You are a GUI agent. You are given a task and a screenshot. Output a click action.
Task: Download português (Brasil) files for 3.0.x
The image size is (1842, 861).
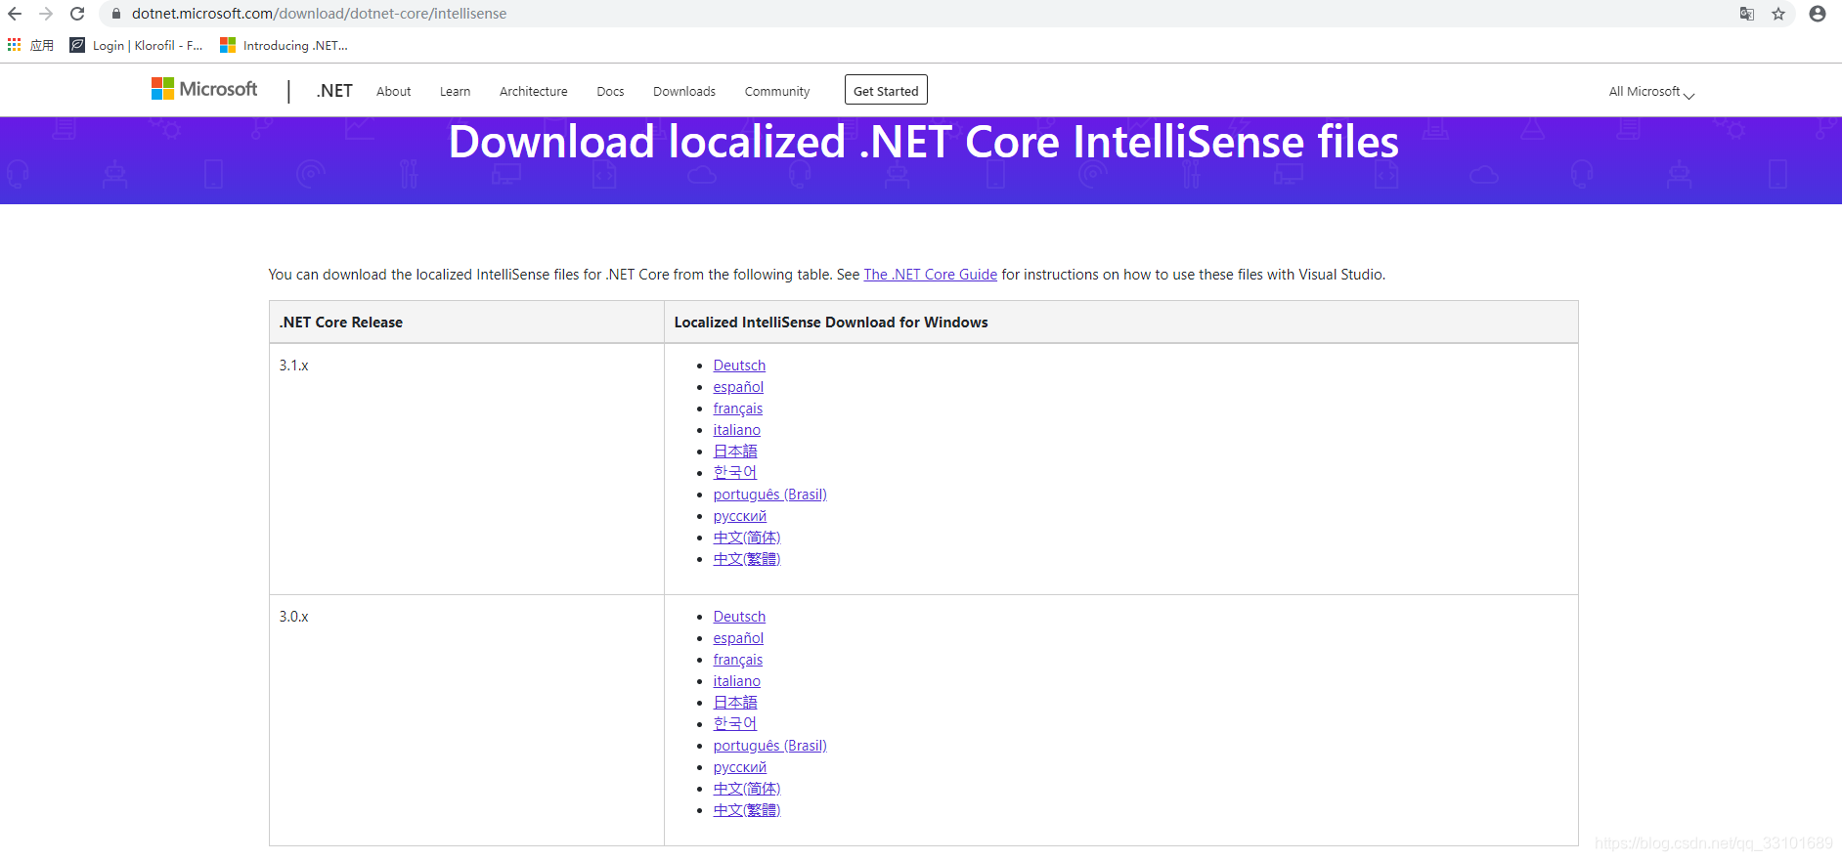769,746
